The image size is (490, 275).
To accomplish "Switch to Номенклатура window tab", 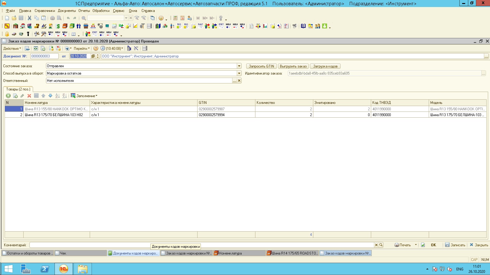I will tap(239, 253).
